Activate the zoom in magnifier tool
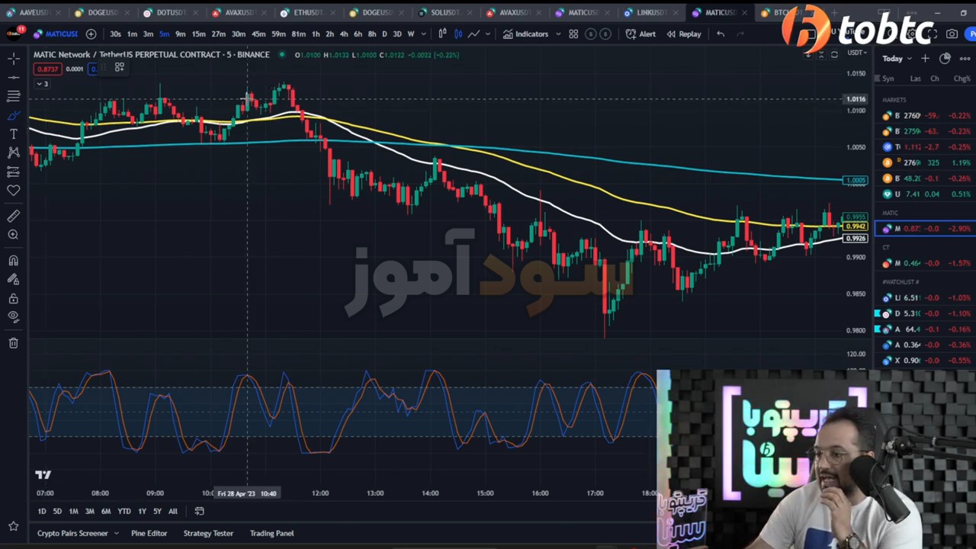Screen dimensions: 976x549 click(x=14, y=235)
